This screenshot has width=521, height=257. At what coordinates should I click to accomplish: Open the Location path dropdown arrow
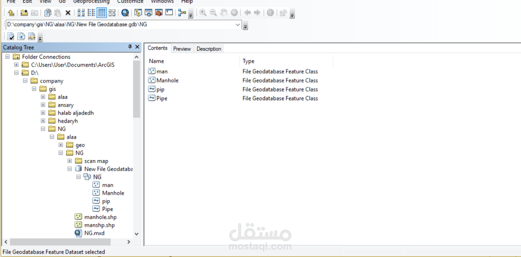238,25
